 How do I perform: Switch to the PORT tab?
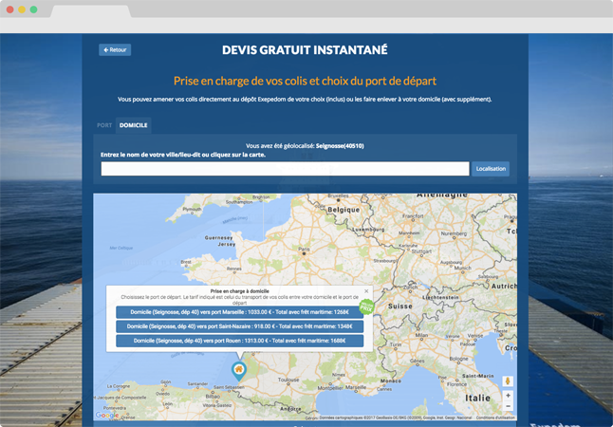(x=104, y=125)
